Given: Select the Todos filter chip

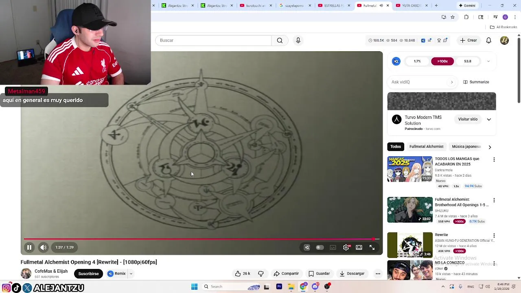Looking at the screenshot, I should pyautogui.click(x=396, y=146).
